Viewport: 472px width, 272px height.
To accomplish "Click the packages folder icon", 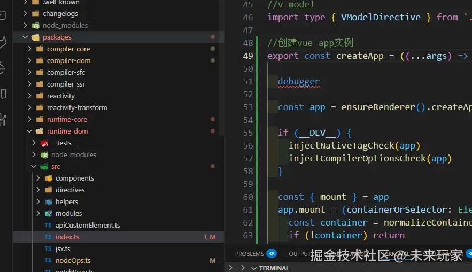I will coord(35,37).
